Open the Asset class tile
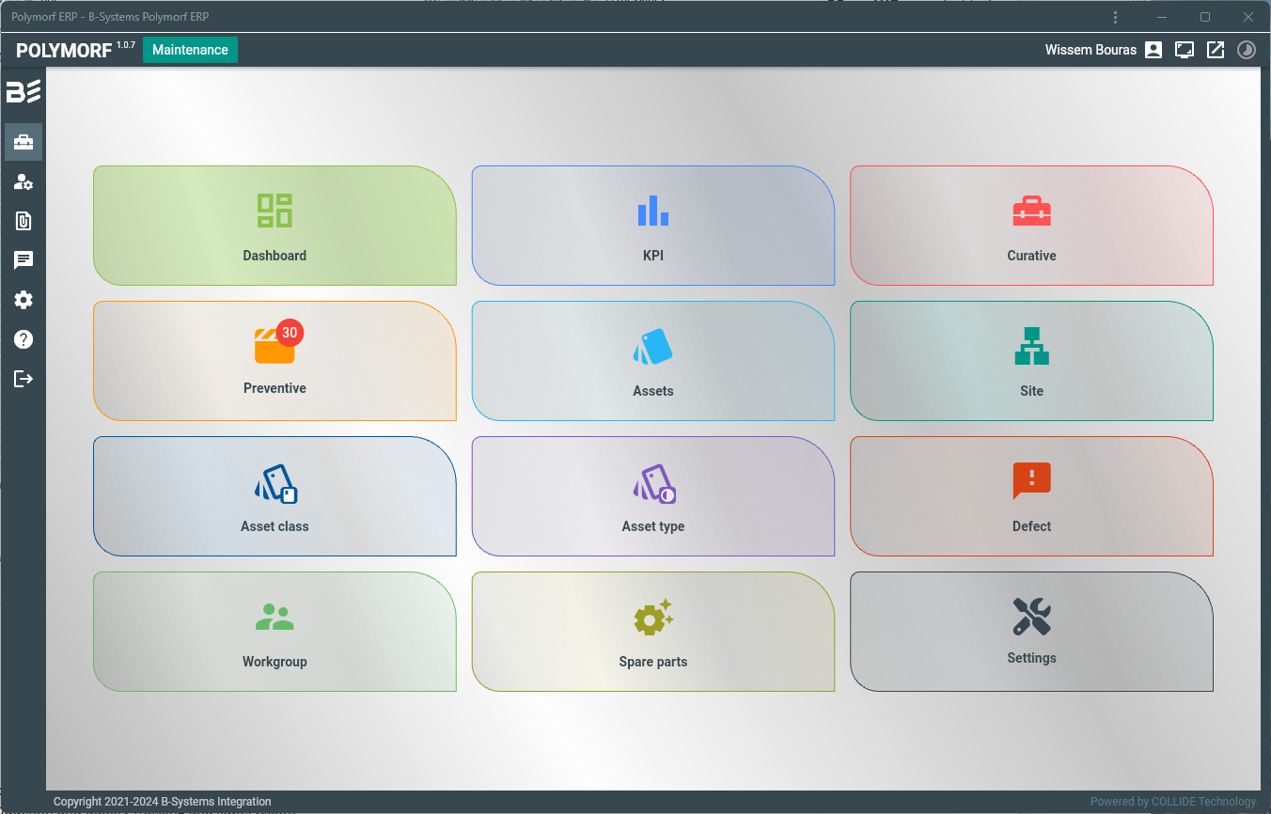 pyautogui.click(x=275, y=496)
